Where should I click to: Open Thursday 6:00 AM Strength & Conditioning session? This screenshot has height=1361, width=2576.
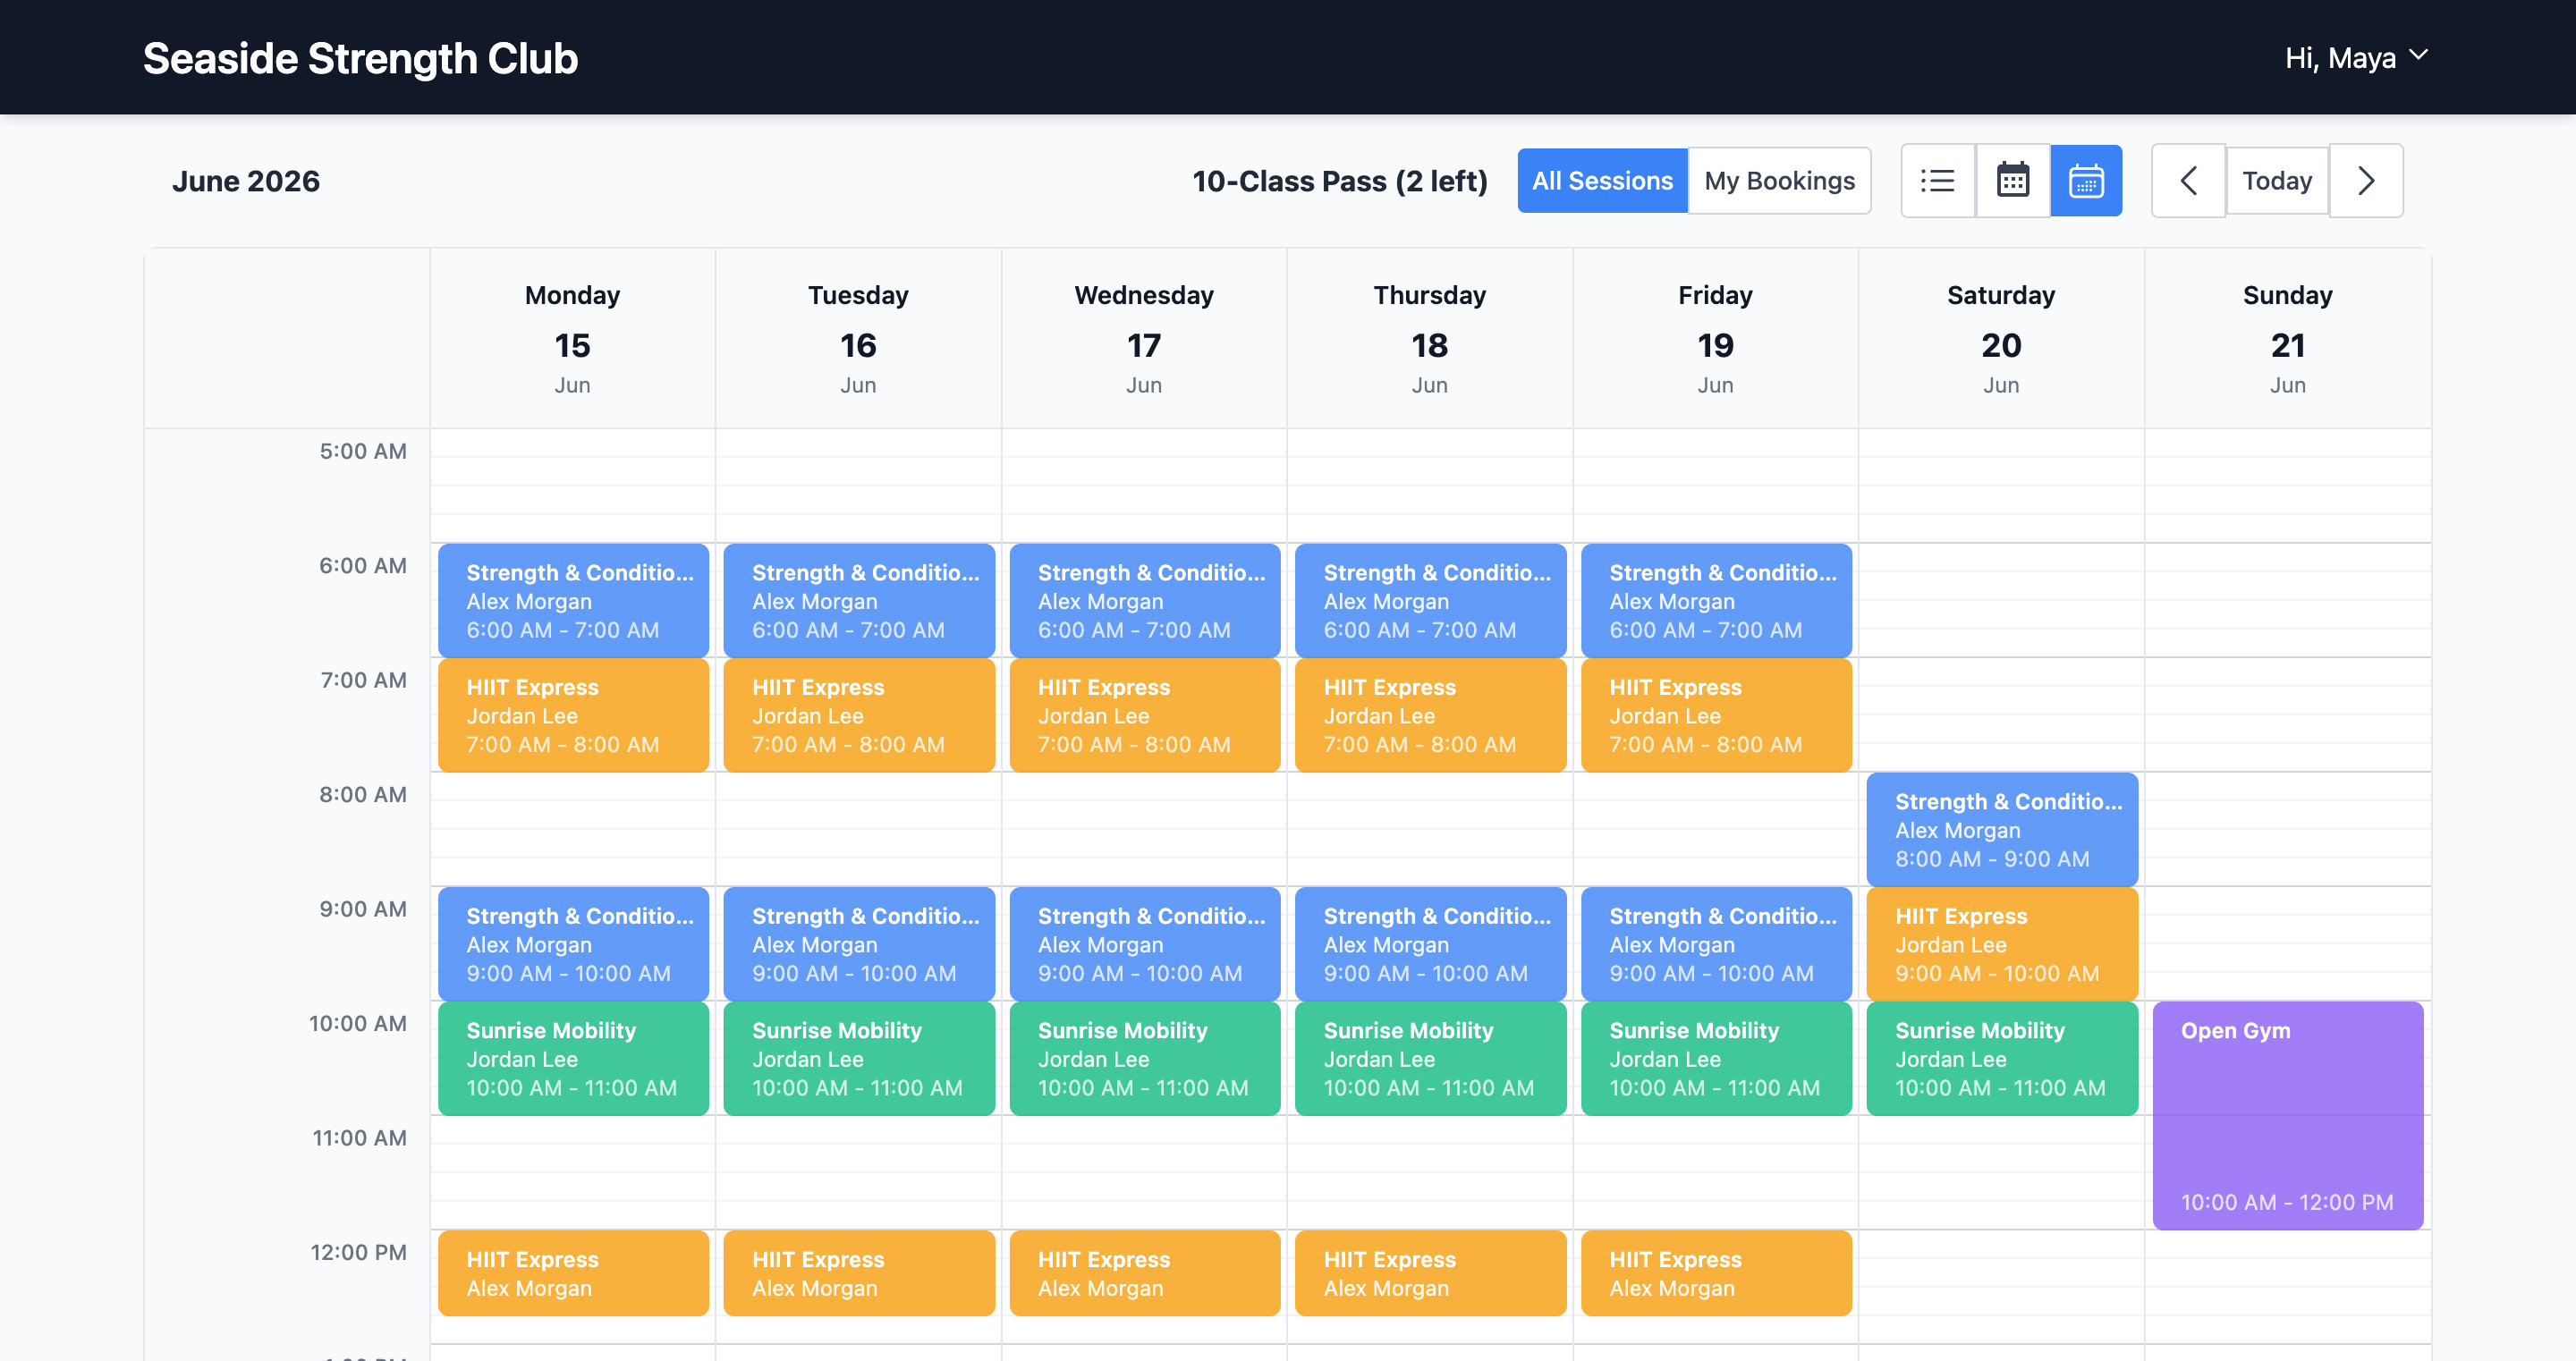1430,600
